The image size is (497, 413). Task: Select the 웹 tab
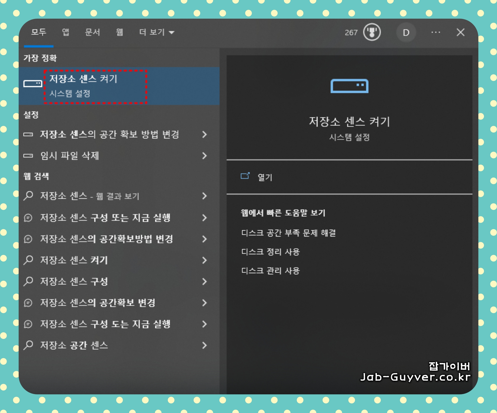(120, 32)
